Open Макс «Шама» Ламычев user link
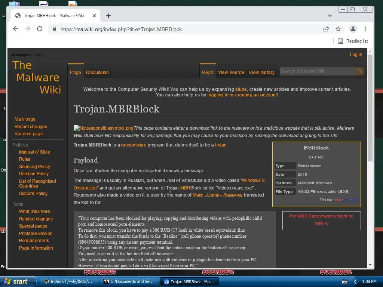This screenshot has width=383, height=287. (217, 195)
